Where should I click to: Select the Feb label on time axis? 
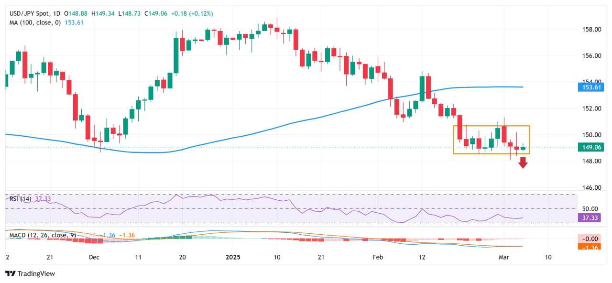(x=378, y=257)
